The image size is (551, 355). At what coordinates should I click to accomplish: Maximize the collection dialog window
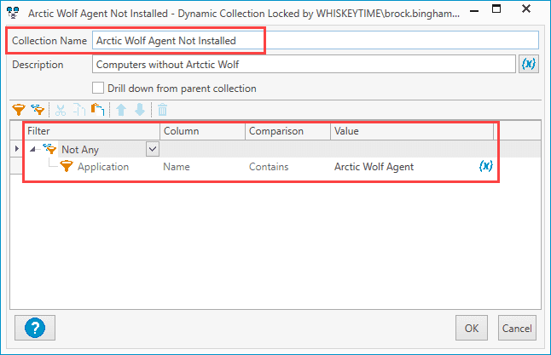coord(496,9)
